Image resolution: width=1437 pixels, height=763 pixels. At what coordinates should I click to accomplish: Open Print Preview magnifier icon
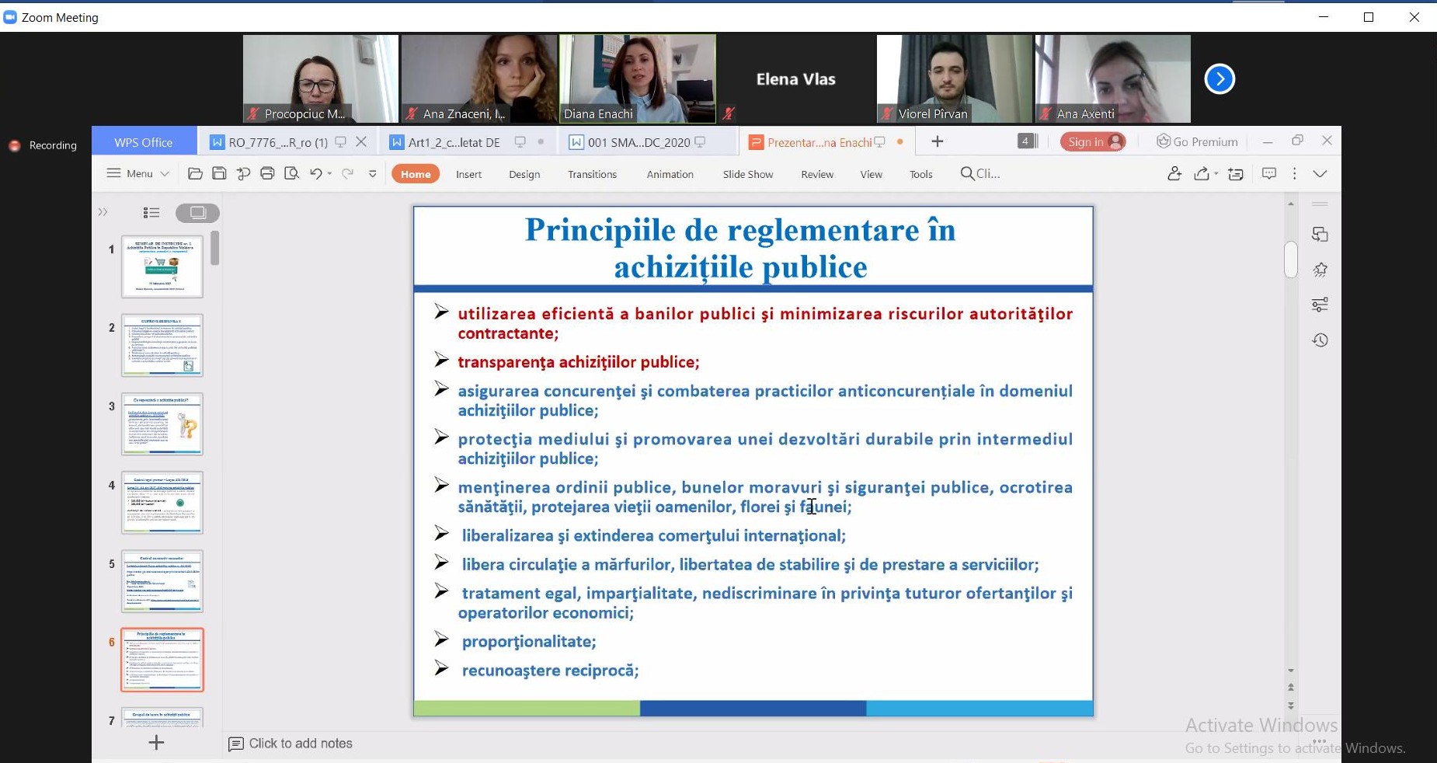(291, 173)
